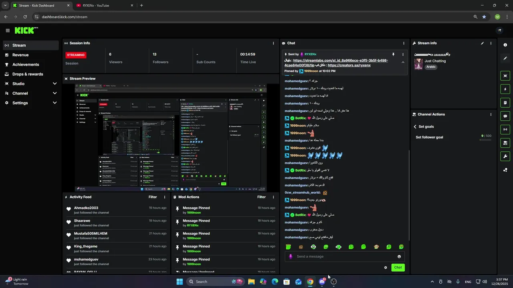Open chat settings gear icon
This screenshot has height=288, width=513.
coord(386,268)
